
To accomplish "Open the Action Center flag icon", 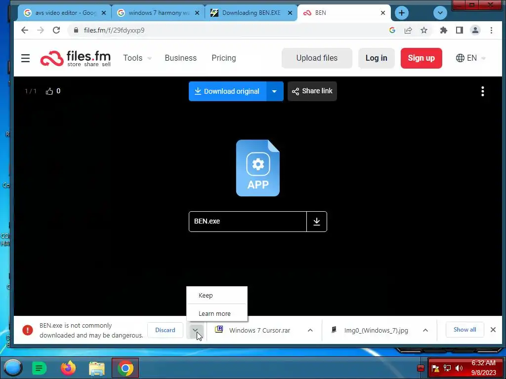I will click(x=436, y=368).
